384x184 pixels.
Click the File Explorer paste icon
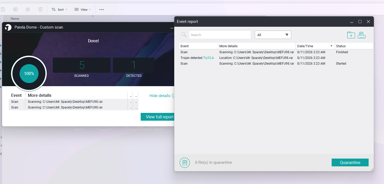coord(3,9)
